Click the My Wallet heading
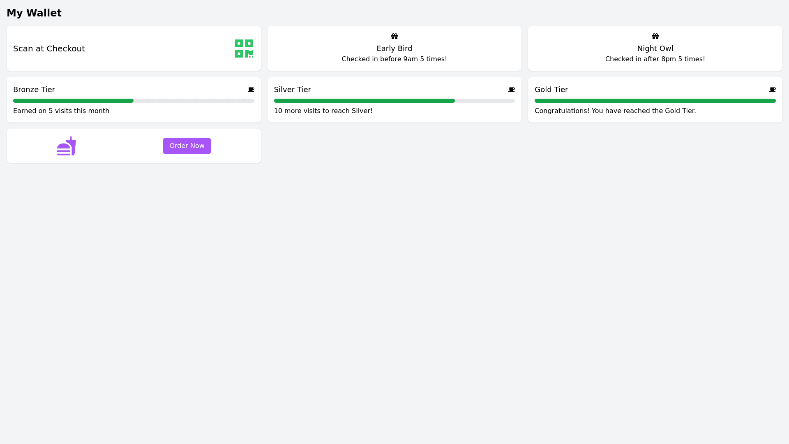The image size is (789, 444). tap(34, 13)
